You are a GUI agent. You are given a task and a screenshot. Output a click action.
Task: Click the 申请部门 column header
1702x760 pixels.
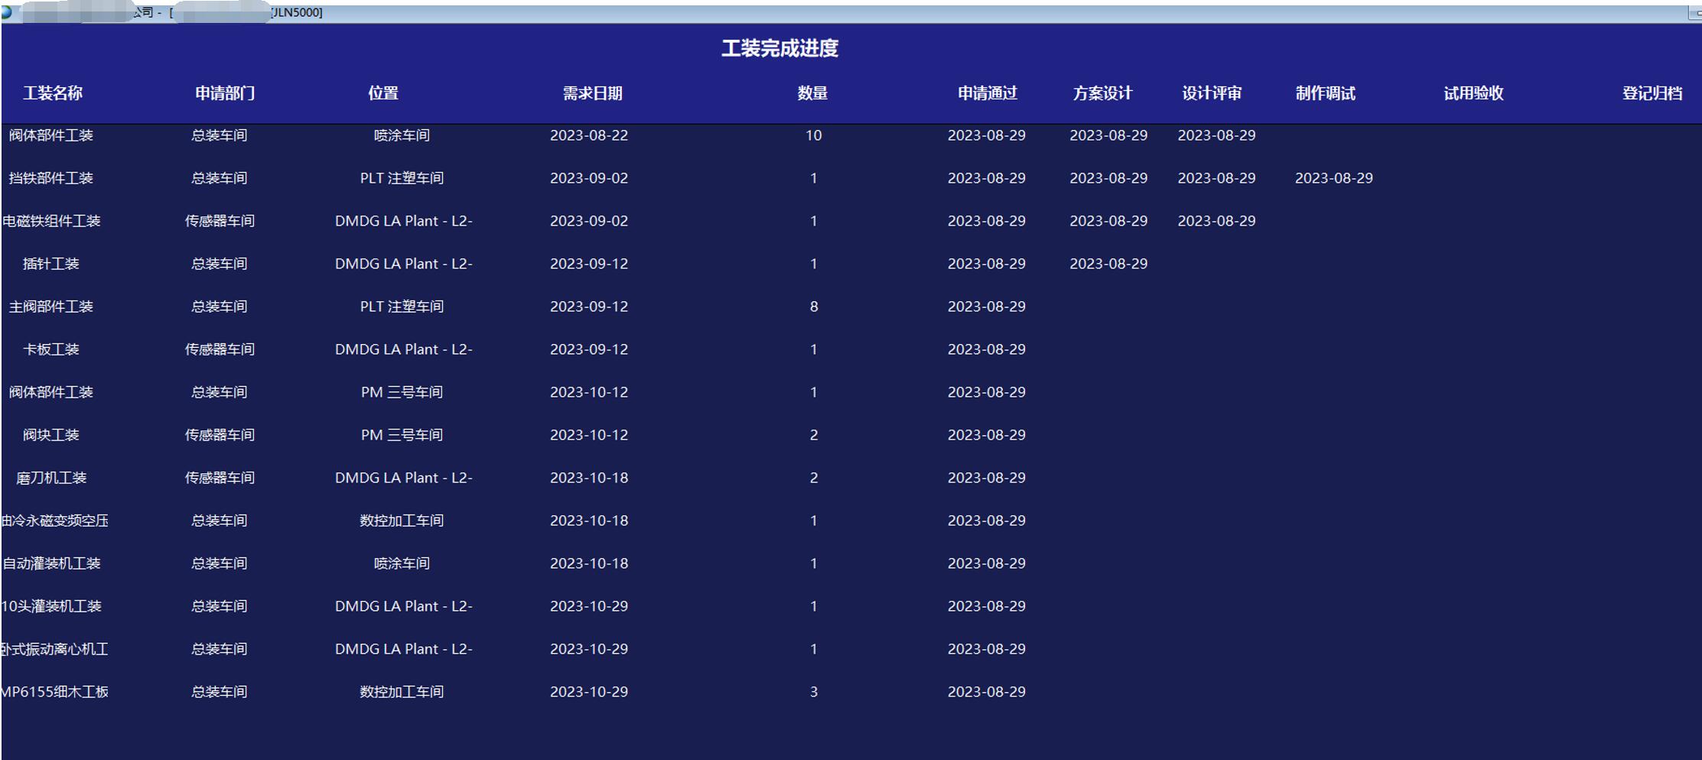click(x=225, y=93)
